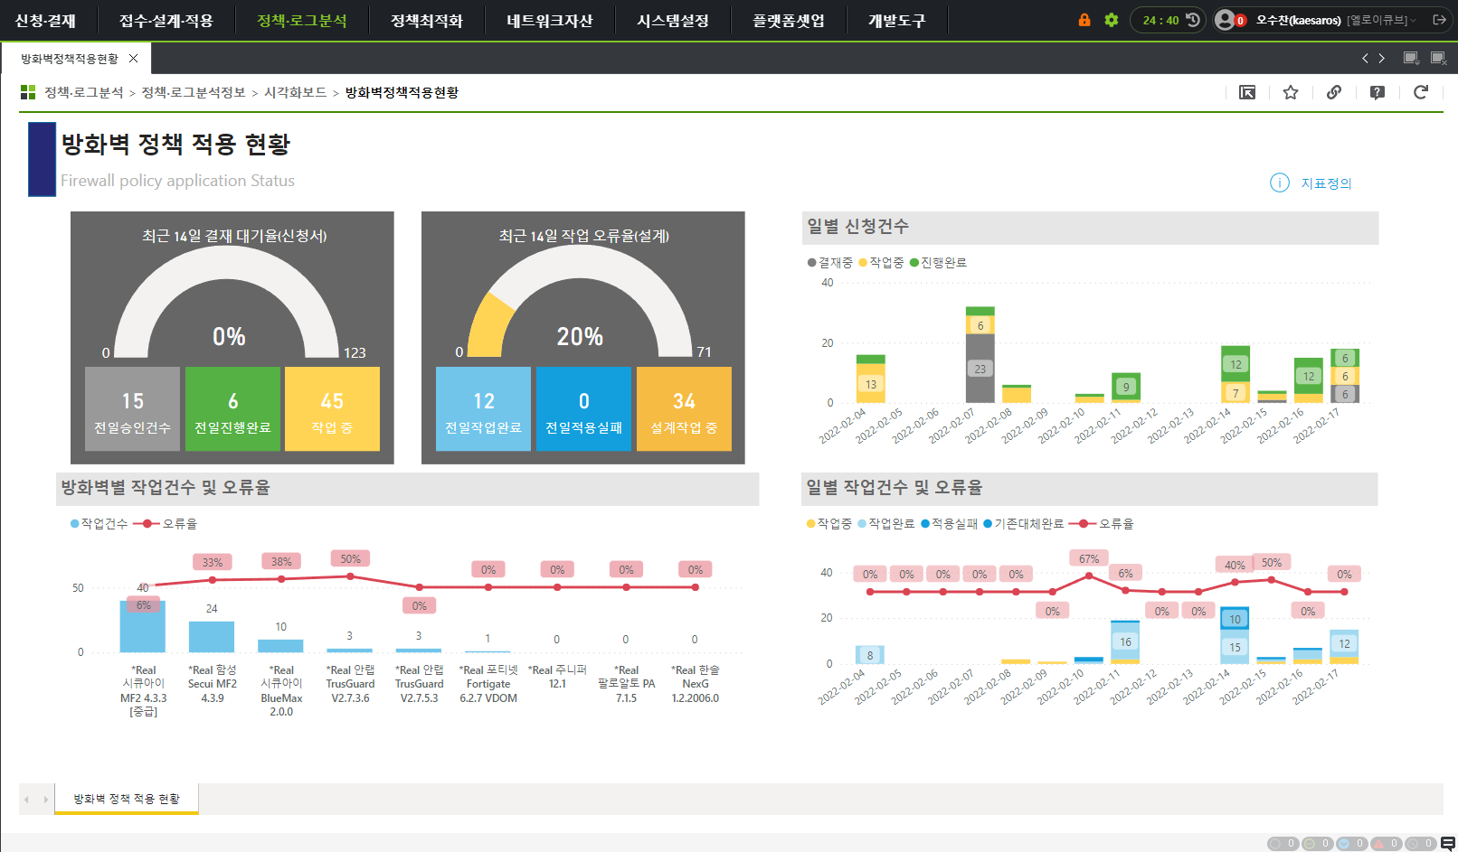Click the 67% error rate point
Screen dimensions: 1458x852
1089,576
